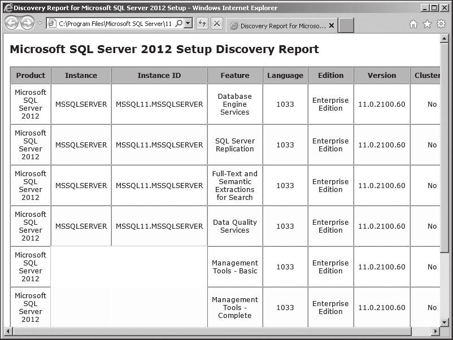The image size is (453, 340).
Task: Minimize the Internet Explorer window
Action: pos(424,8)
